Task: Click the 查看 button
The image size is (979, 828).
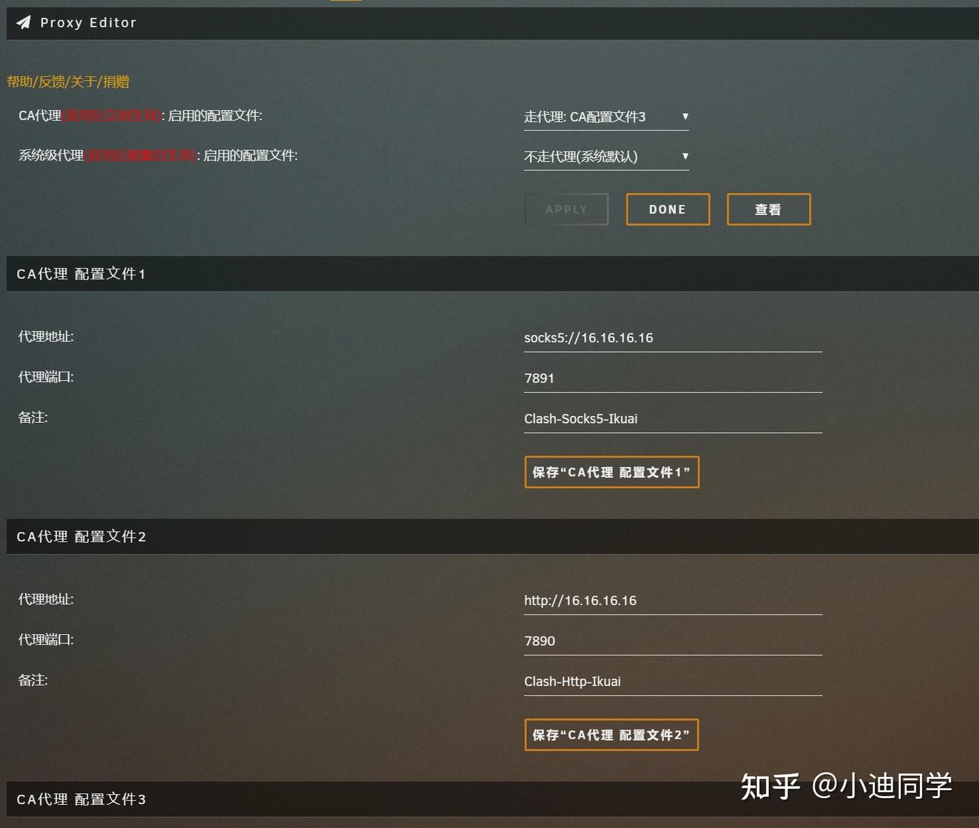Action: click(768, 209)
